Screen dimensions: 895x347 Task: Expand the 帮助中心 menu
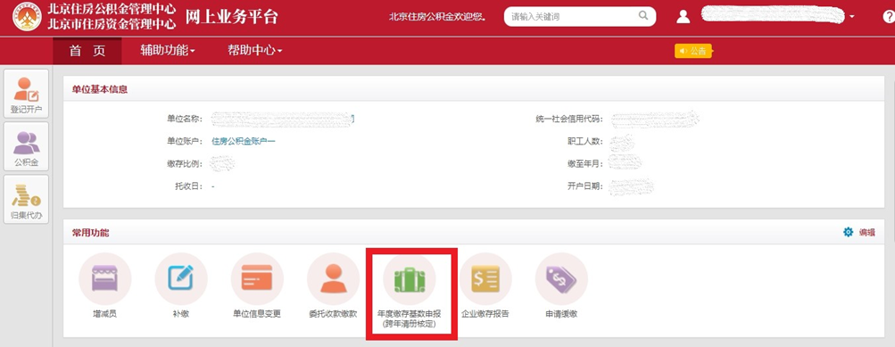[x=255, y=51]
